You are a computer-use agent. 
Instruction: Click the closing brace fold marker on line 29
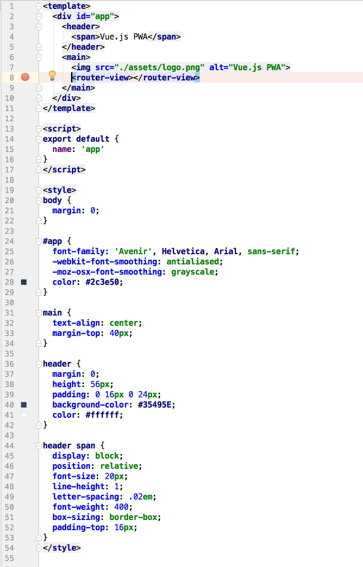pos(39,292)
